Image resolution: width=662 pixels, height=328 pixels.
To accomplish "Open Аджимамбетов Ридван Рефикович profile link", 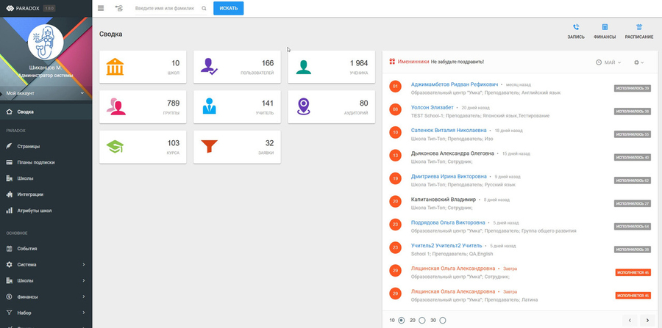I will (x=455, y=84).
